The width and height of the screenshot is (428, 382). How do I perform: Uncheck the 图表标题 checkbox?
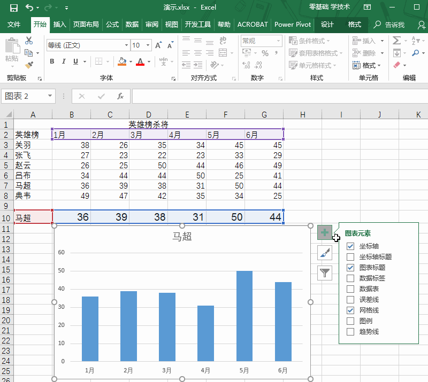tap(350, 268)
